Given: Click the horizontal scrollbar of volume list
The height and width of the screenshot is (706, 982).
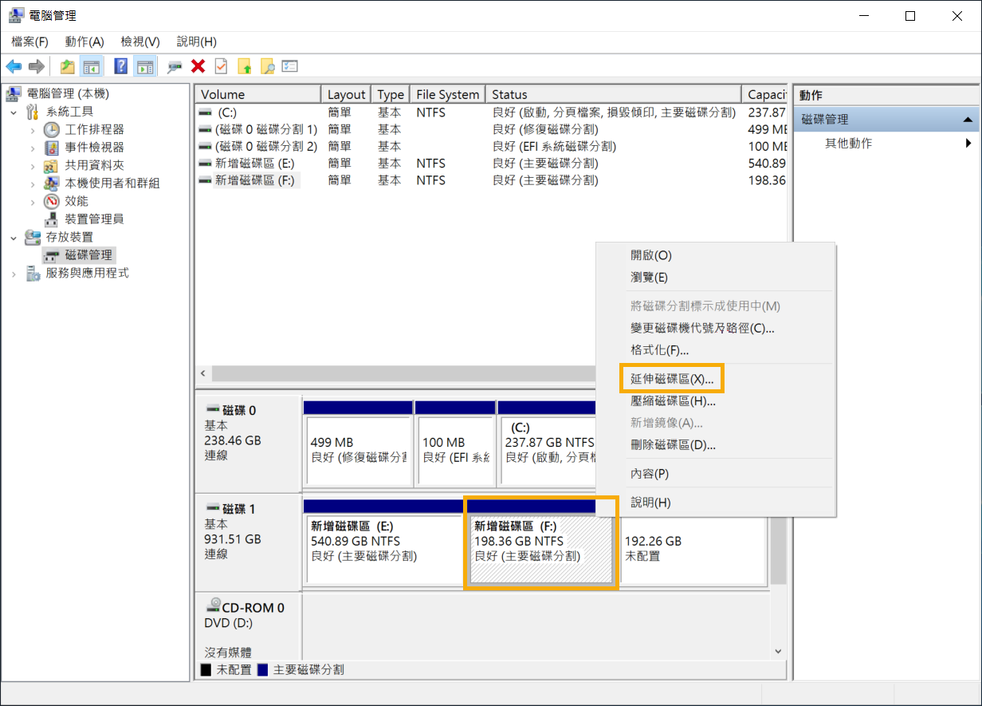Looking at the screenshot, I should pos(399,373).
